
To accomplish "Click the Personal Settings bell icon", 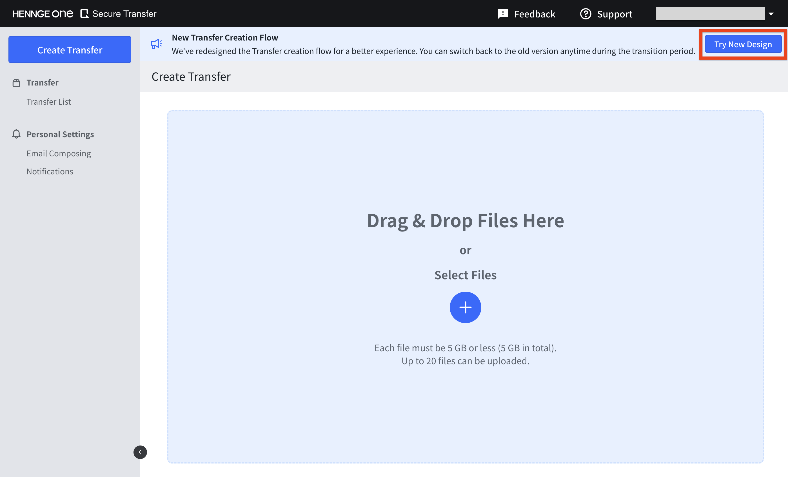I will click(16, 134).
